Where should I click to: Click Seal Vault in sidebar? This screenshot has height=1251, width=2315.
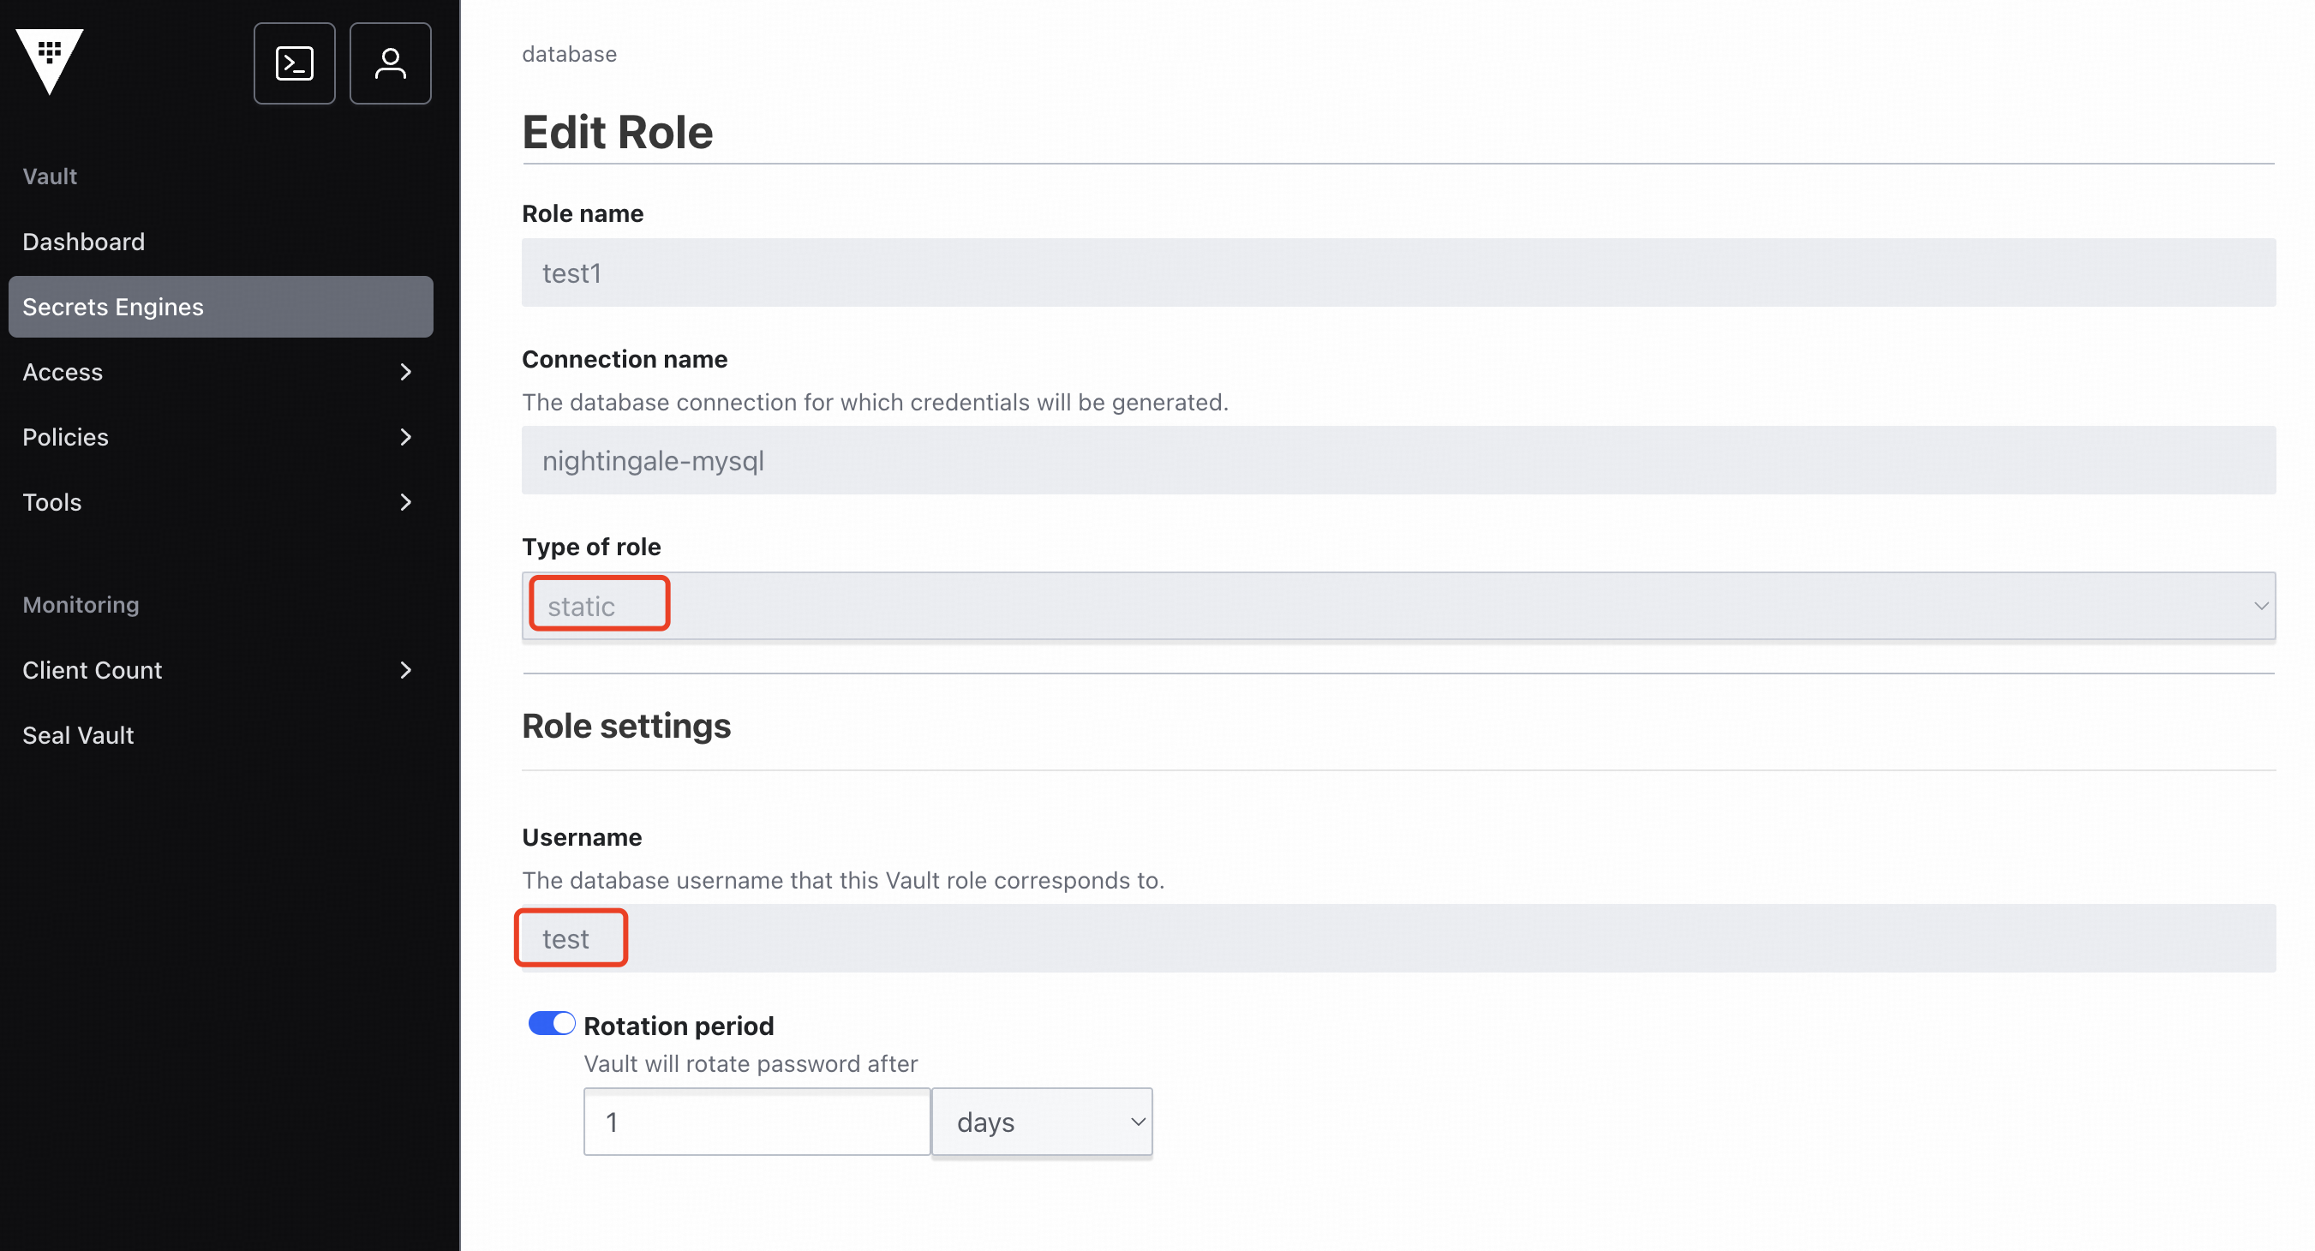(x=78, y=735)
